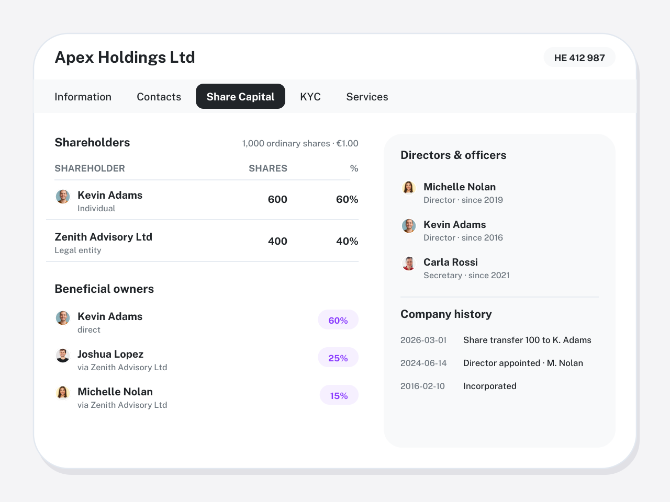The image size is (670, 502).
Task: Click the 600 shares cell
Action: click(277, 199)
